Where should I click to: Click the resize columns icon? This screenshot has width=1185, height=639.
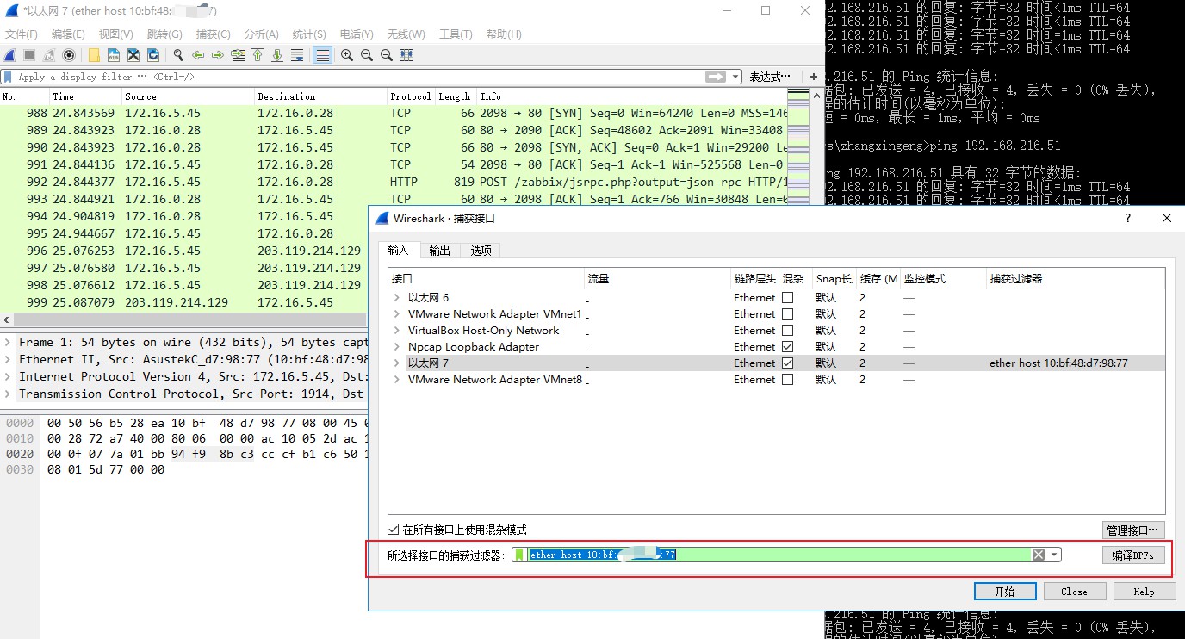(x=406, y=55)
